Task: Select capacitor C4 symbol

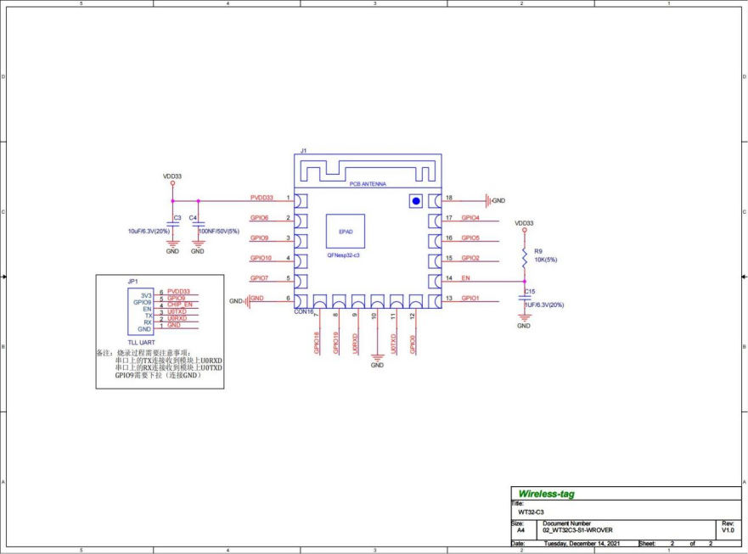Action: [x=198, y=226]
